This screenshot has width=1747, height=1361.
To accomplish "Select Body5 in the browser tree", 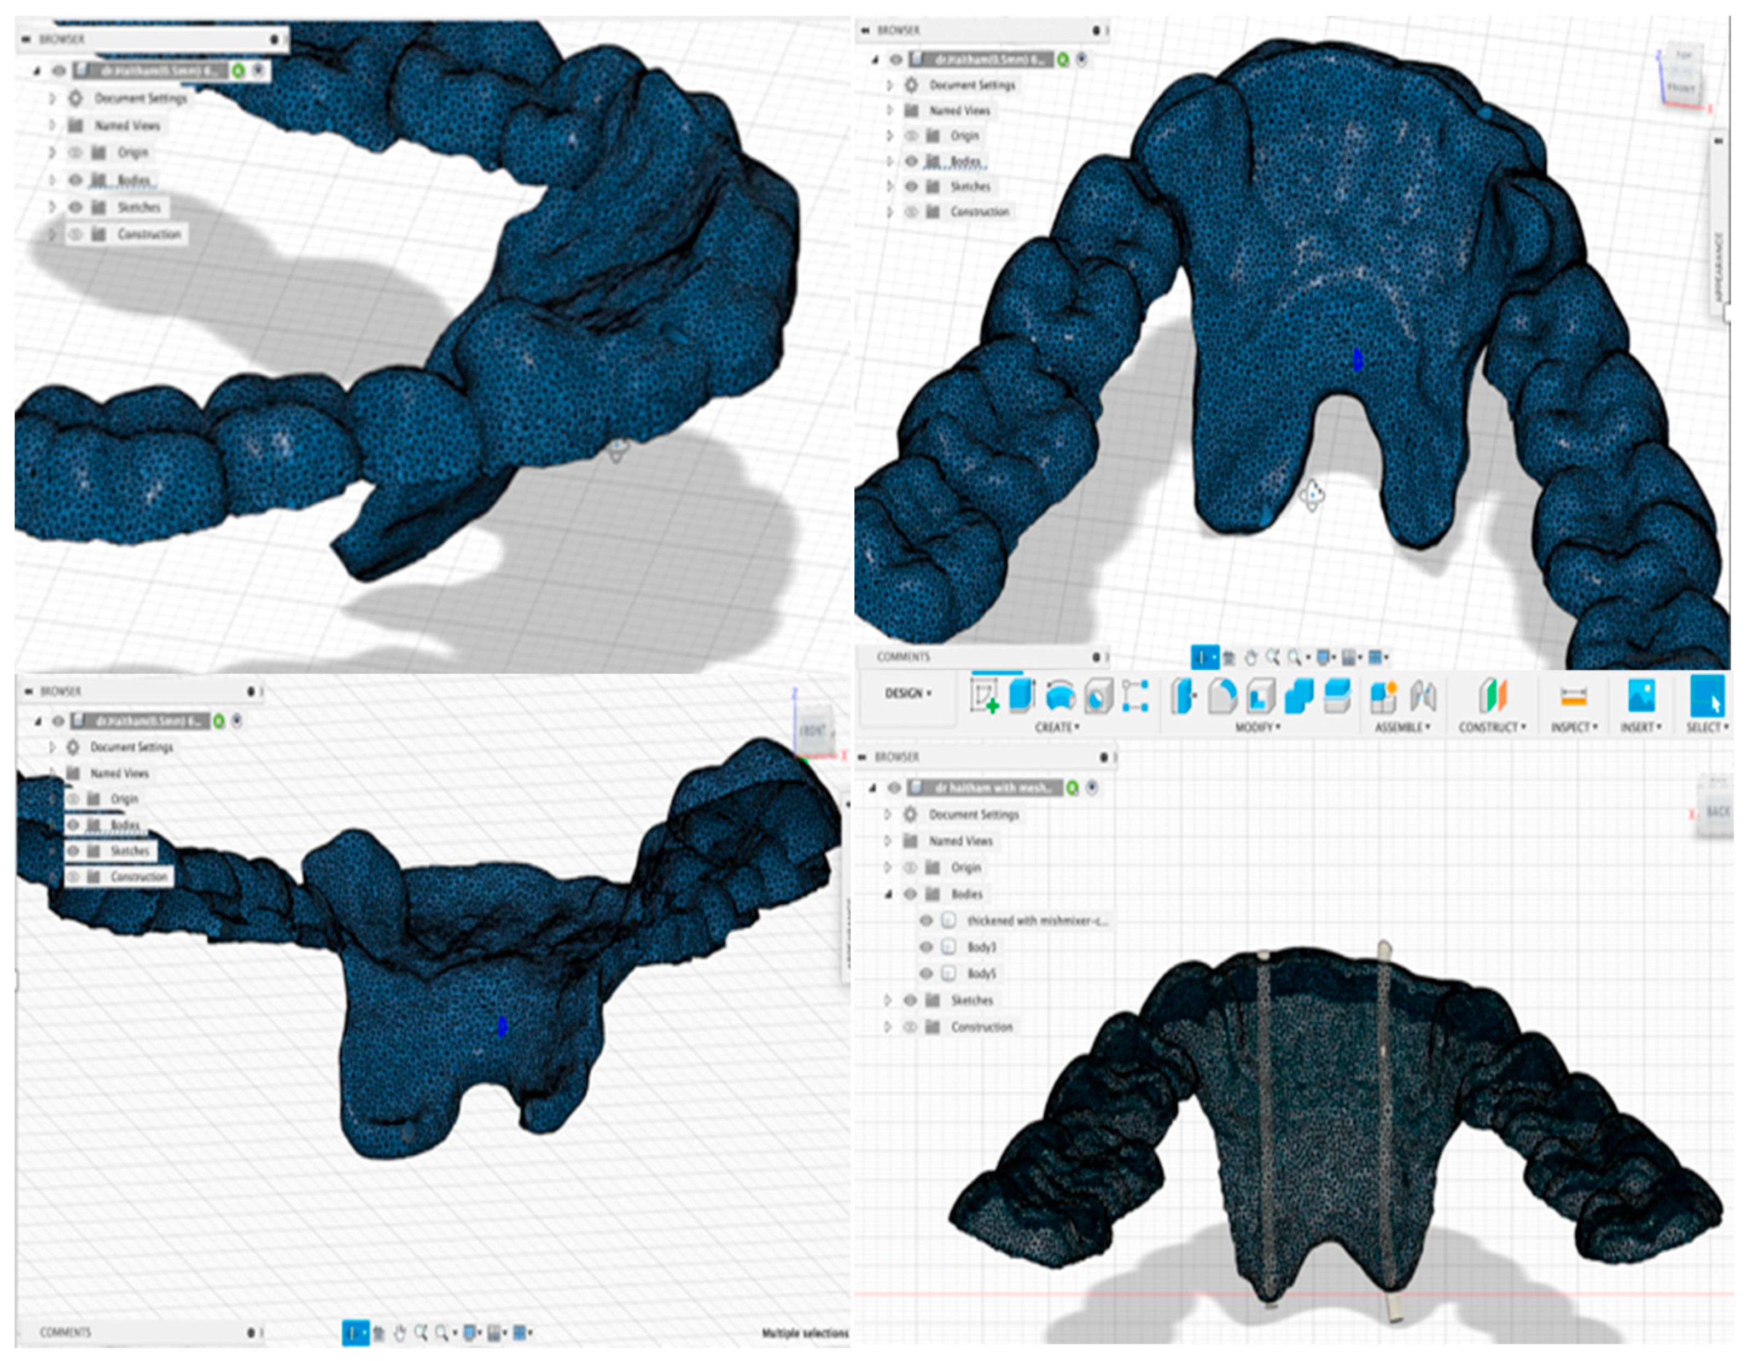I will pos(981,974).
